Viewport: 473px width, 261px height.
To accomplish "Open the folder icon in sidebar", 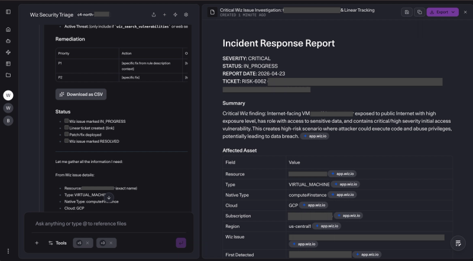I will point(8,75).
